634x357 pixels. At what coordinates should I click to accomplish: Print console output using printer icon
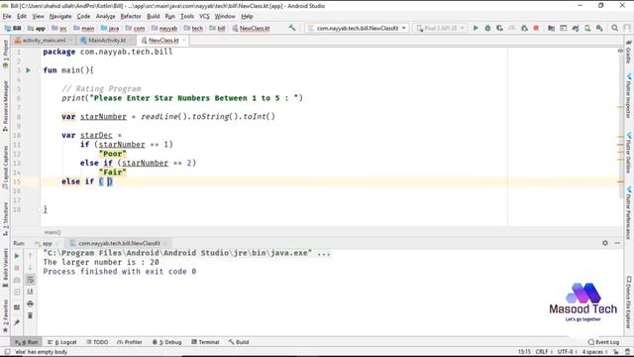(x=30, y=303)
